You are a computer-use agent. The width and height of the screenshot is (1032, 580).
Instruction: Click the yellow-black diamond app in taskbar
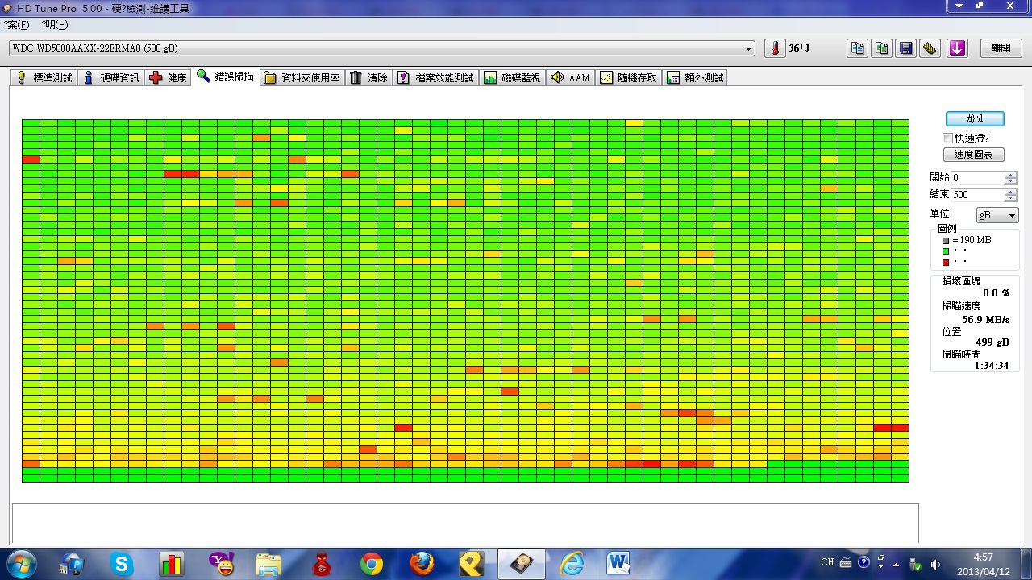(x=472, y=564)
